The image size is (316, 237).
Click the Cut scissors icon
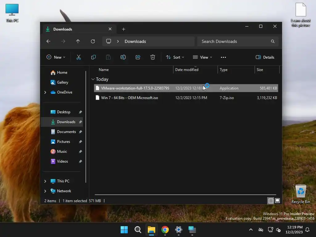(x=79, y=57)
